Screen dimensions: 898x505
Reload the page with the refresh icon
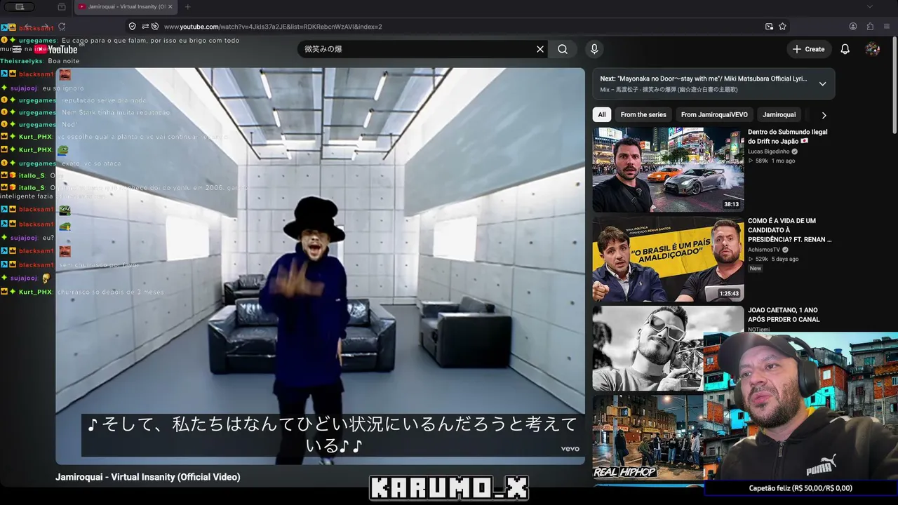point(62,27)
